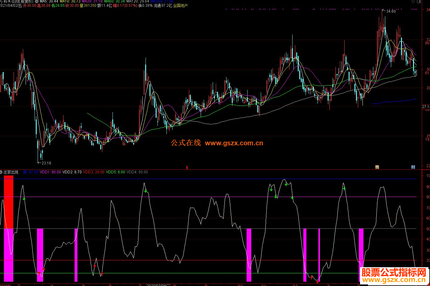The height and width of the screenshot is (286, 430).
Task: Click the MA20: 31.19 label
Action: [92, 1]
